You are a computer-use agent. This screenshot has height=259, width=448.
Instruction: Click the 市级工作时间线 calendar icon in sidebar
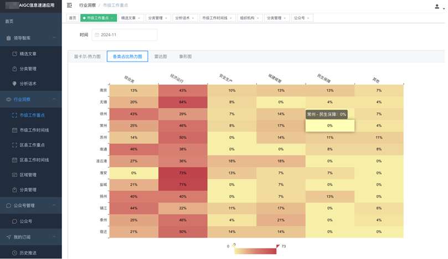pos(14,130)
